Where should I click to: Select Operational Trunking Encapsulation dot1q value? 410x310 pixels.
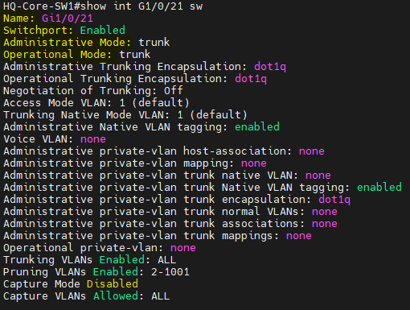pos(251,79)
